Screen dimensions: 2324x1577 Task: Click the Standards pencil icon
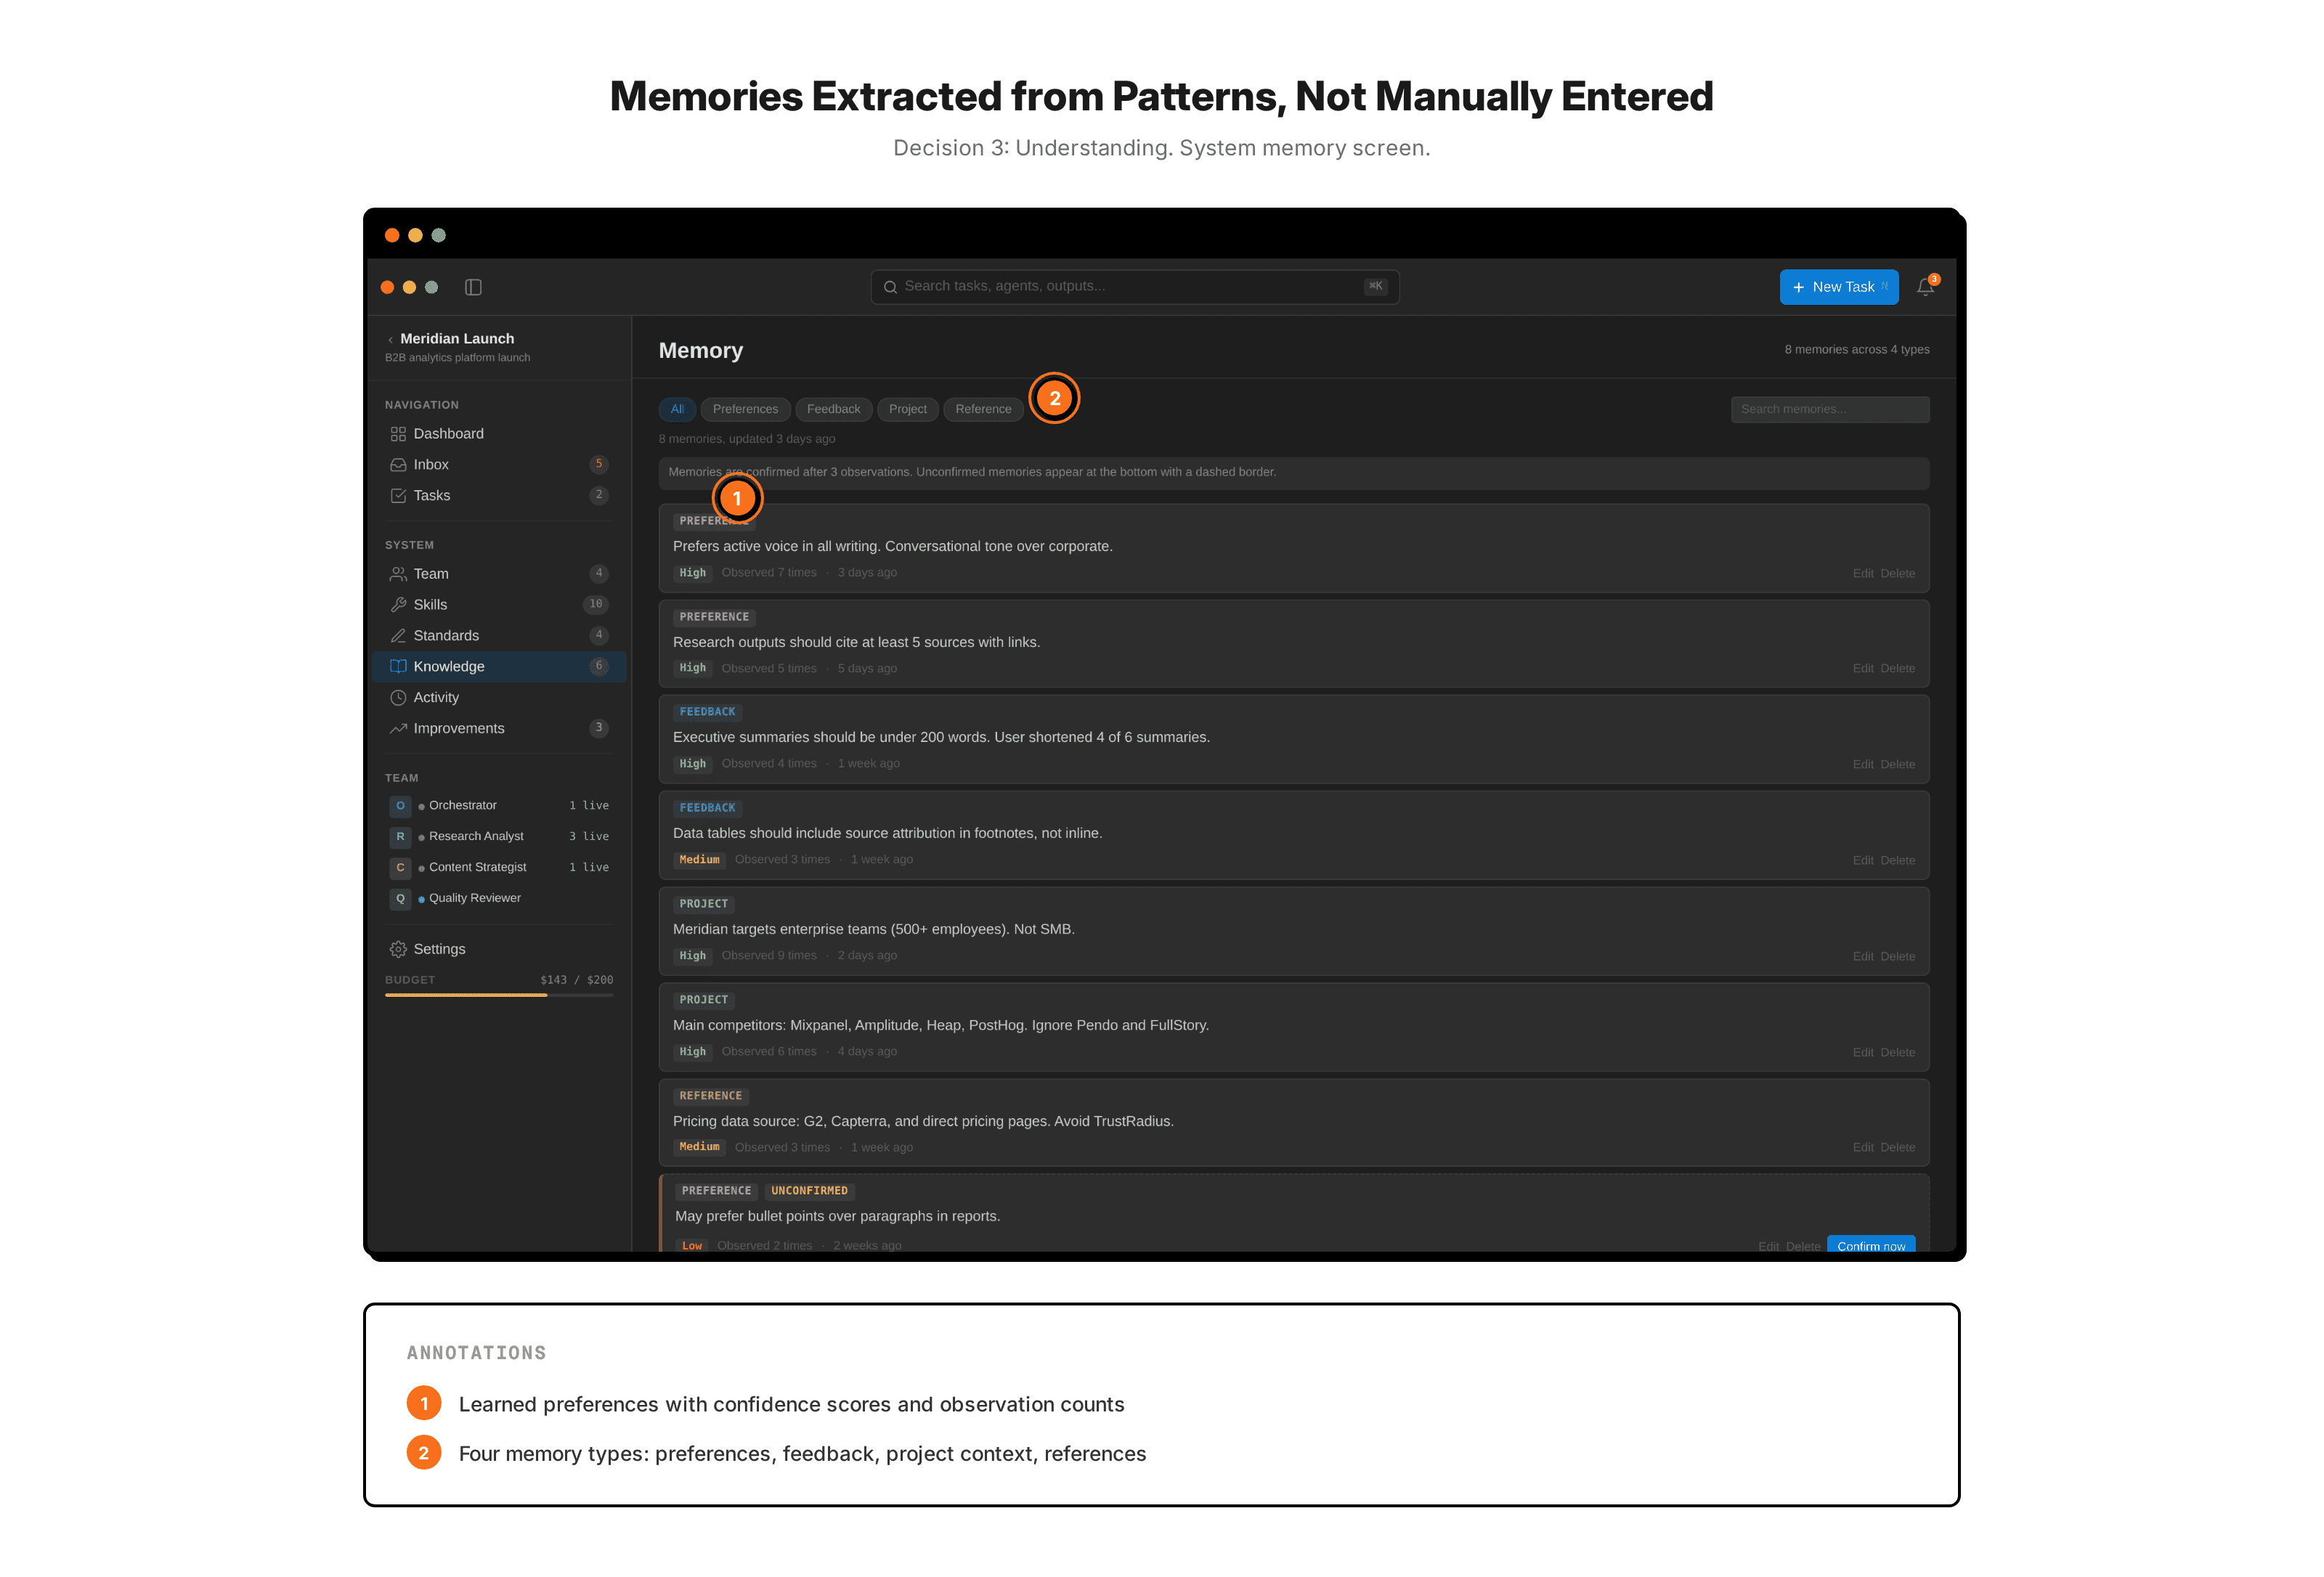coord(398,636)
